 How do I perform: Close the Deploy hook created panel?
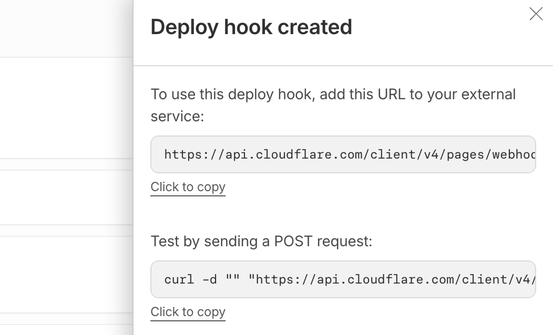pyautogui.click(x=536, y=14)
